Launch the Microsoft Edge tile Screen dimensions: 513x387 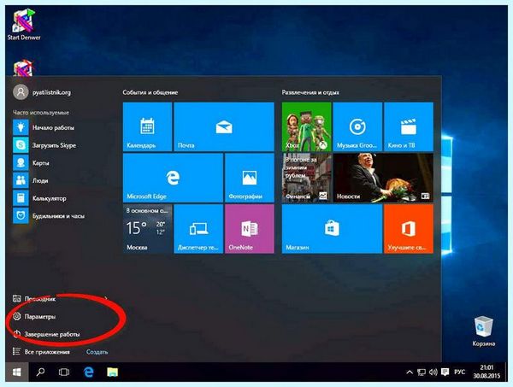[173, 178]
